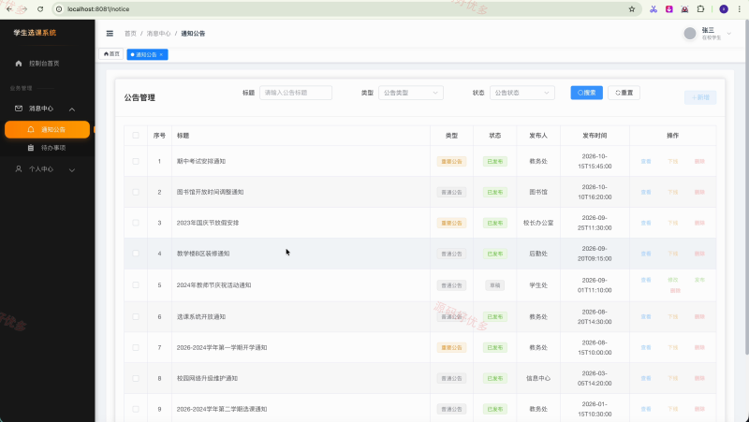Toggle the sidebar with the hamburger icon
The image size is (749, 422).
pos(110,34)
